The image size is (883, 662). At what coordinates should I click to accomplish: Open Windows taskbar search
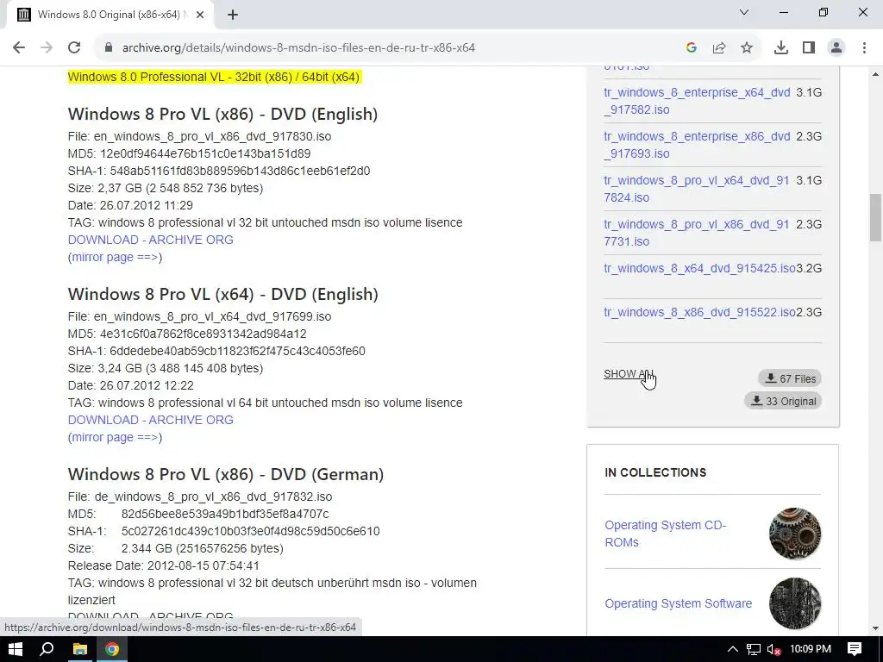(x=47, y=649)
